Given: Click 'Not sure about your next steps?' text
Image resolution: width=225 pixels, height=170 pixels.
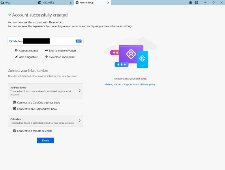Looking at the screenshot, I should click(130, 79).
